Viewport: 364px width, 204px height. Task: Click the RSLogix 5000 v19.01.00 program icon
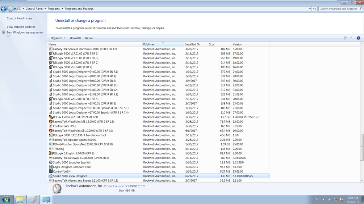tap(51, 58)
